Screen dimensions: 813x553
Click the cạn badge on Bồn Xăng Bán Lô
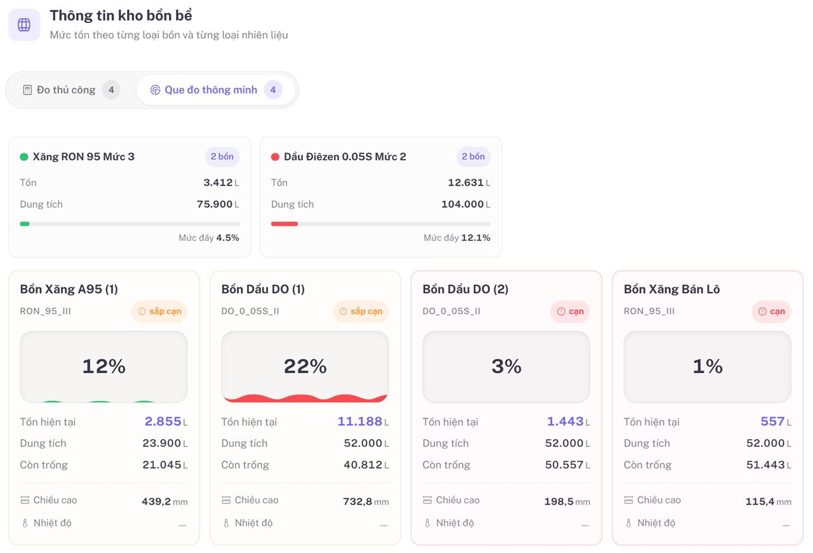pos(771,311)
